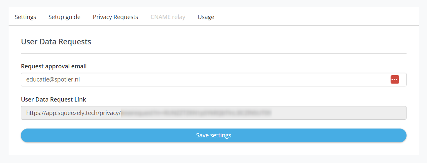Click the white panel area below Save settings
This screenshot has width=427, height=163.
pyautogui.click(x=213, y=149)
